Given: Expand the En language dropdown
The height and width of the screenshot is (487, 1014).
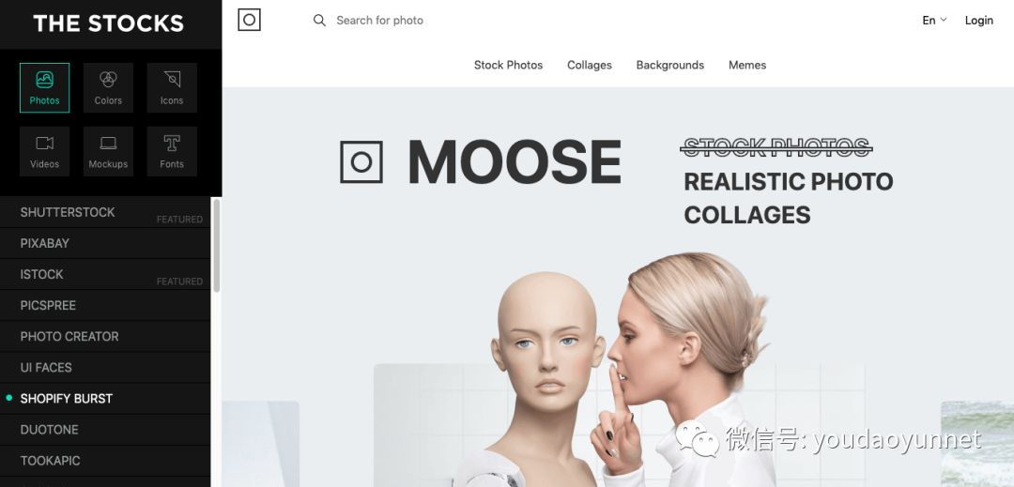Looking at the screenshot, I should pos(934,20).
